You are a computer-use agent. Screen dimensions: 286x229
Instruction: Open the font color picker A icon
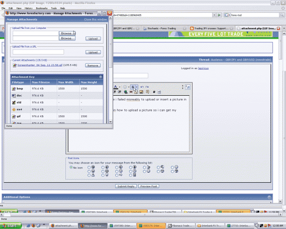tap(115, 87)
